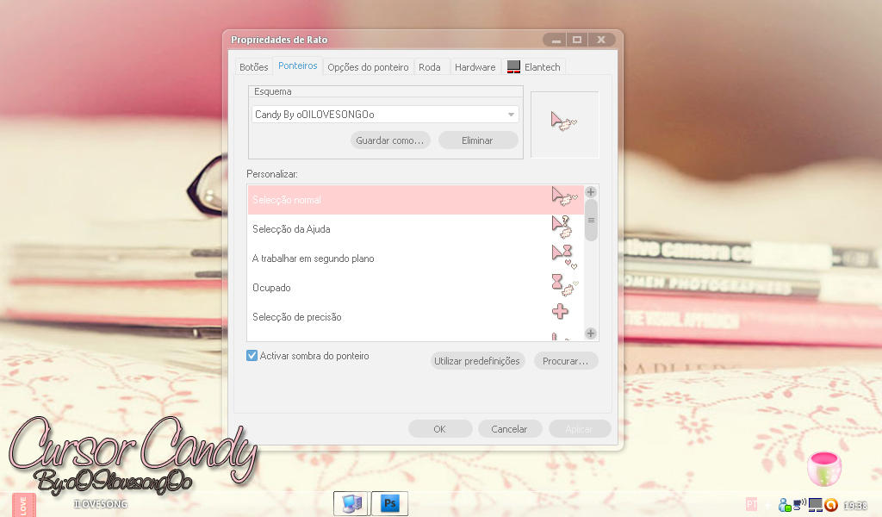The width and height of the screenshot is (882, 517).
Task: Open the computer icon in the taskbar
Action: point(351,503)
